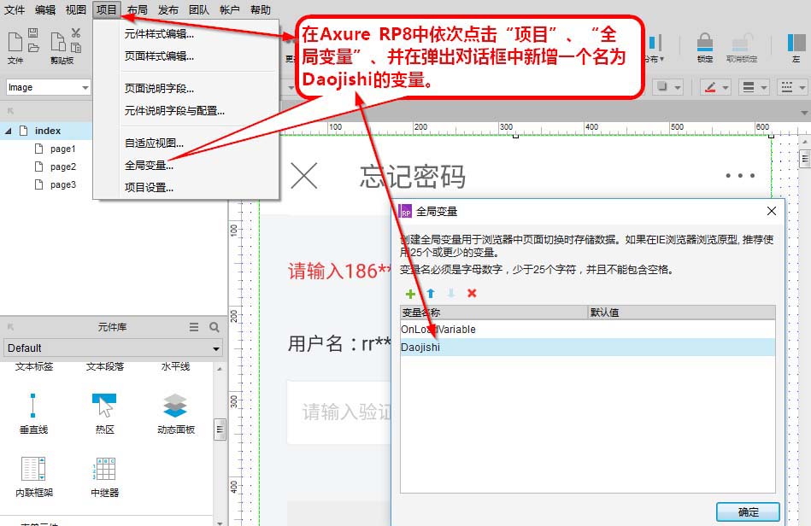Click the open folder icon
This screenshot has width=811, height=526.
point(33,48)
